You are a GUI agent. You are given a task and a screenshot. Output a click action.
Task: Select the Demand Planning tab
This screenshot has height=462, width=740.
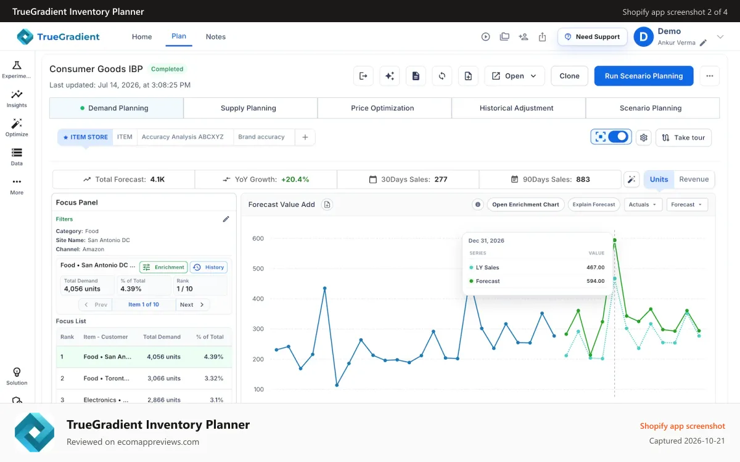[x=117, y=108]
